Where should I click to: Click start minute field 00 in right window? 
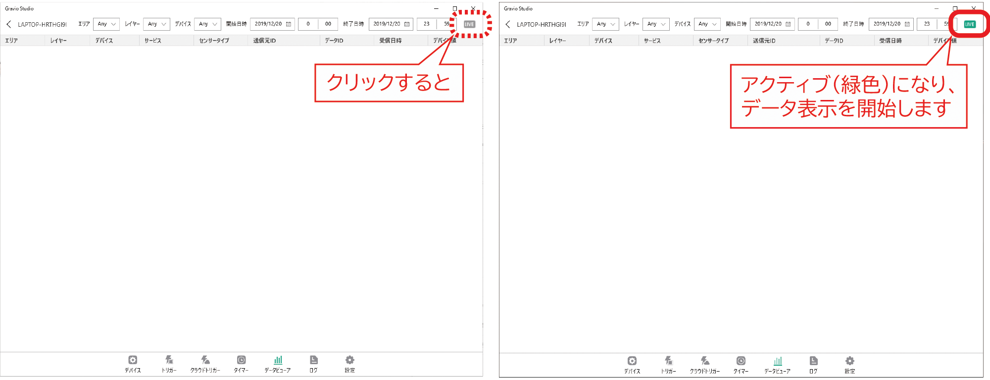tap(828, 24)
